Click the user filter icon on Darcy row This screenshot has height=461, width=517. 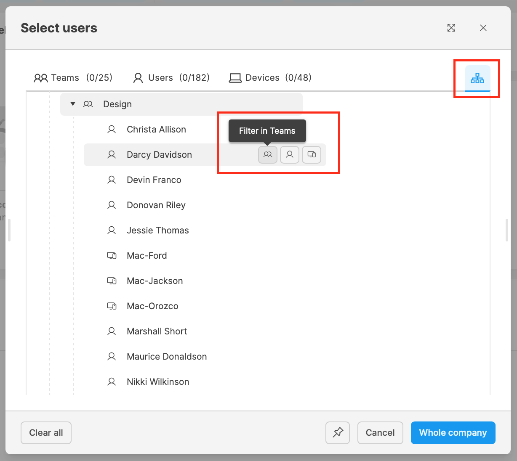[x=290, y=155]
